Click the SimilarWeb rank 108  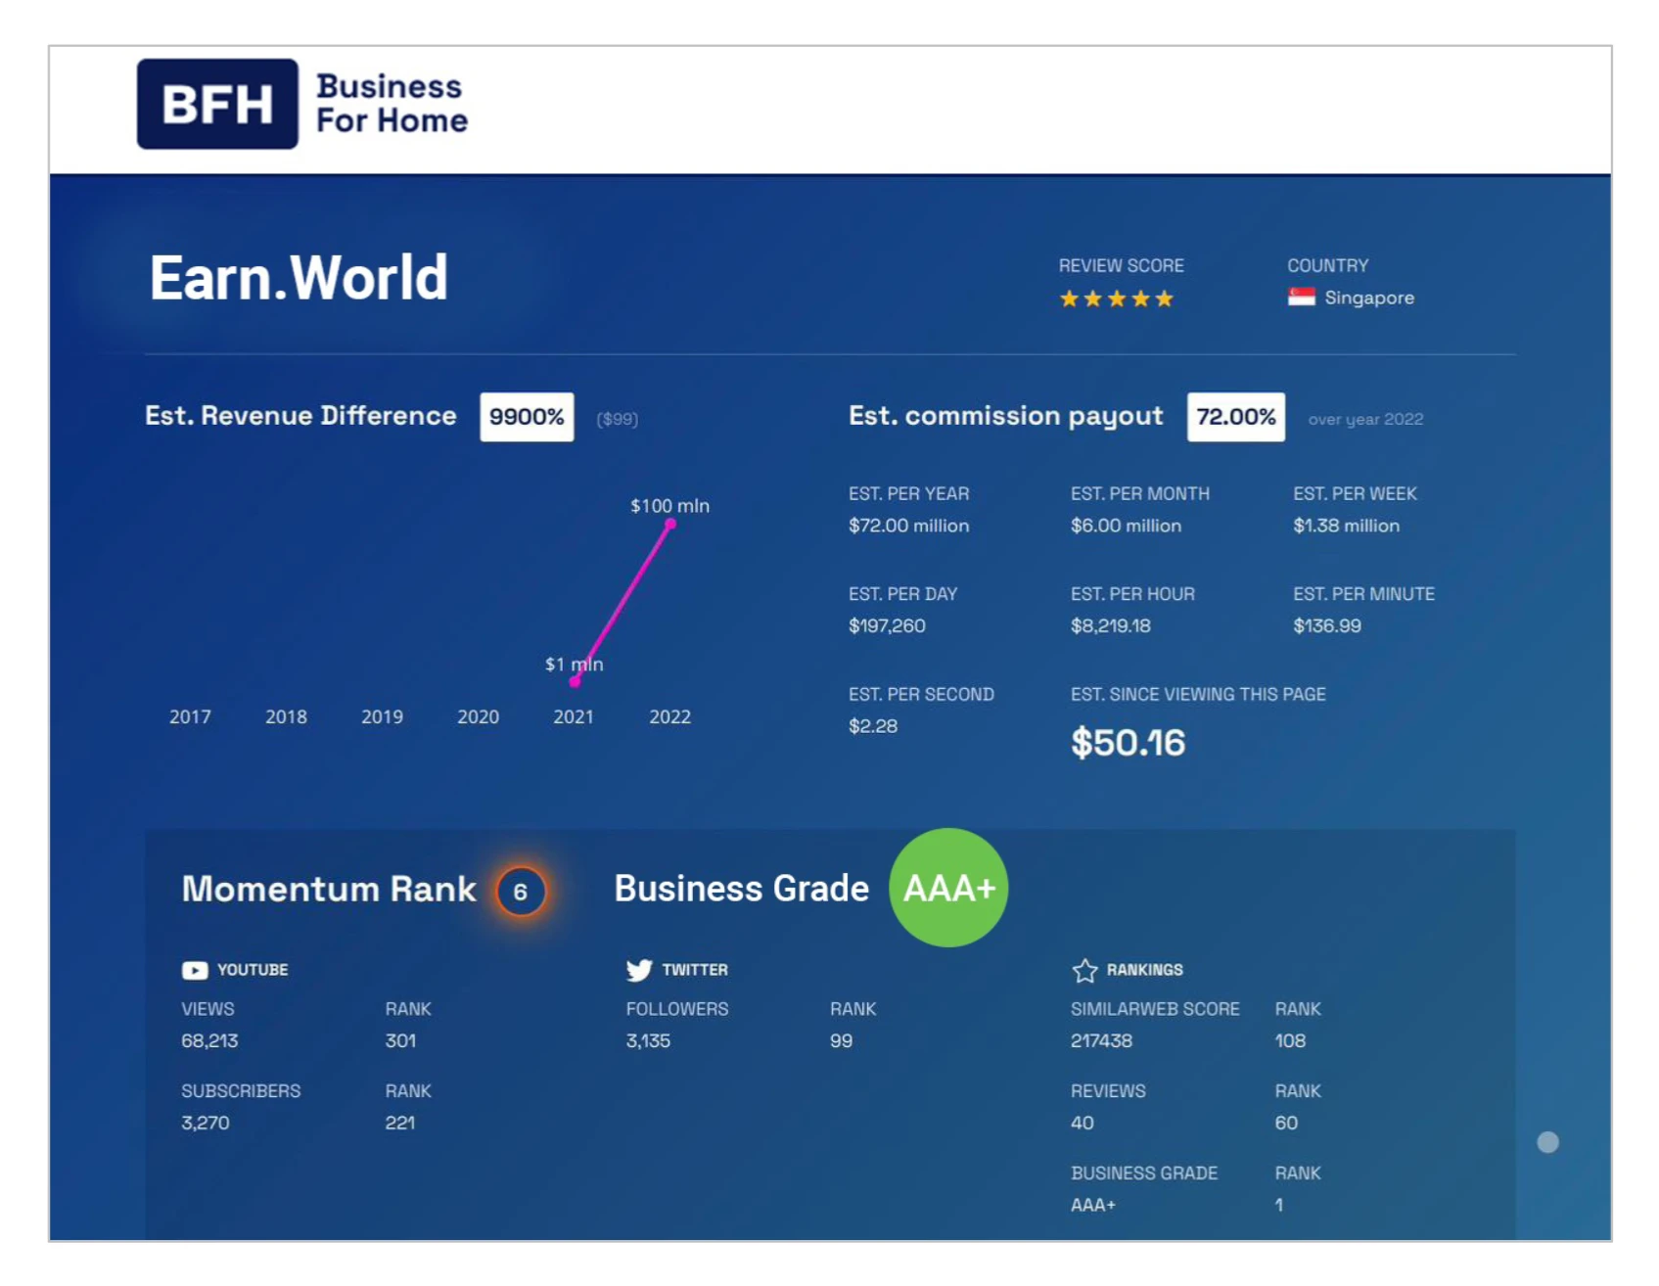pyautogui.click(x=1290, y=1040)
